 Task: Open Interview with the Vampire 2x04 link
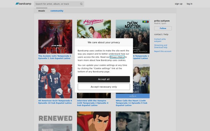pos(92,103)
